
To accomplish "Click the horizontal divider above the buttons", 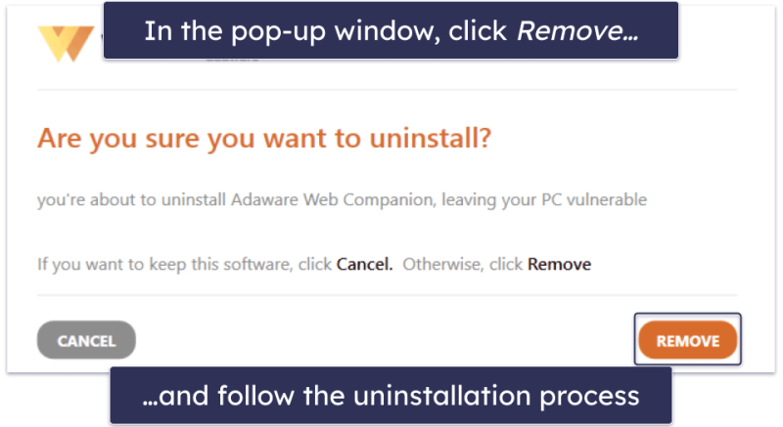I will (387, 295).
